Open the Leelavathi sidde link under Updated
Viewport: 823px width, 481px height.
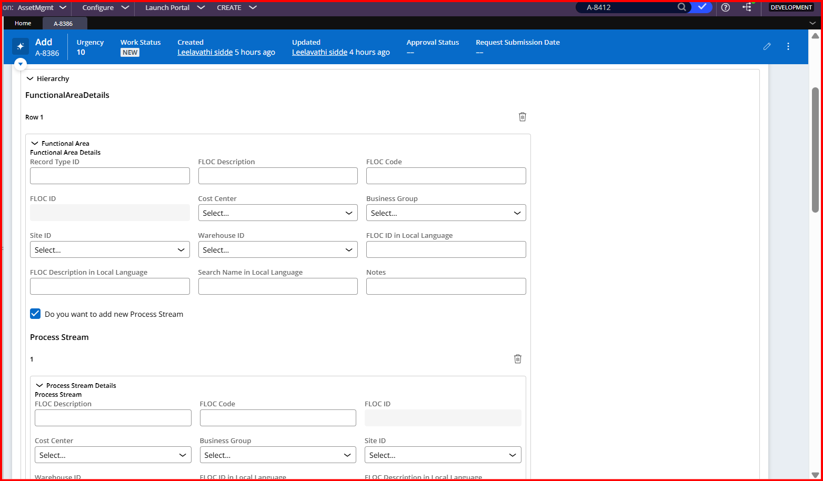coord(319,52)
